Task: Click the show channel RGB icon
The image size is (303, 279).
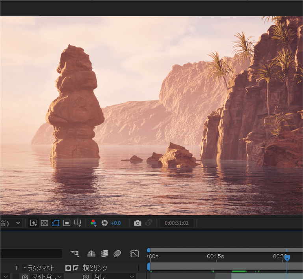Action: (93, 223)
